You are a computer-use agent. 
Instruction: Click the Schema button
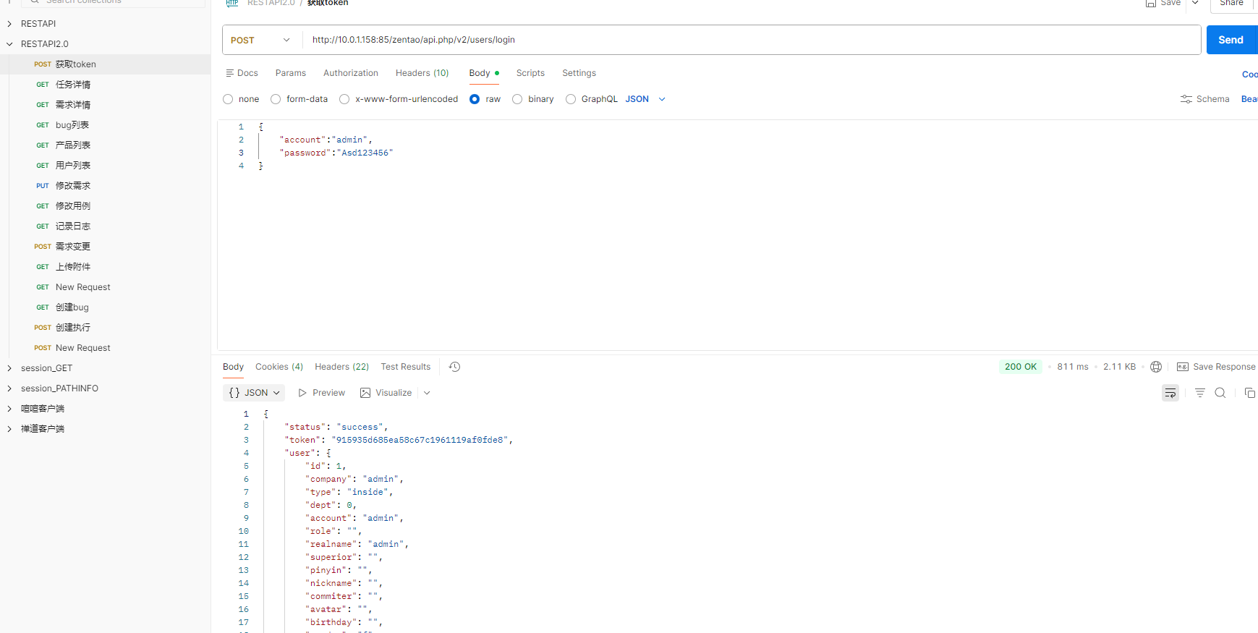click(x=1205, y=99)
